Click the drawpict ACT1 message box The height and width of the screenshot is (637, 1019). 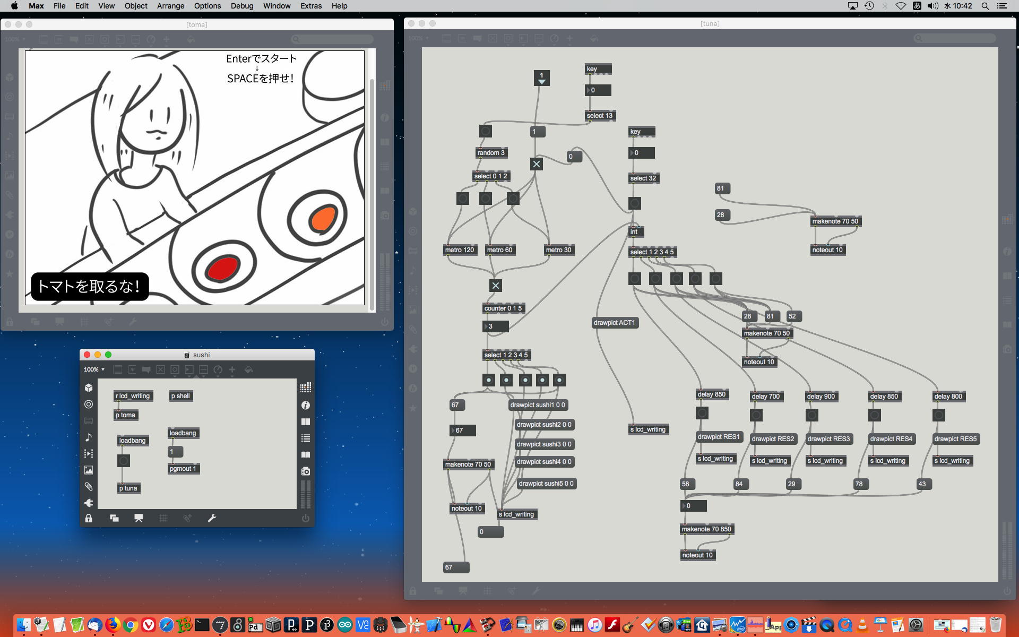pyautogui.click(x=614, y=323)
